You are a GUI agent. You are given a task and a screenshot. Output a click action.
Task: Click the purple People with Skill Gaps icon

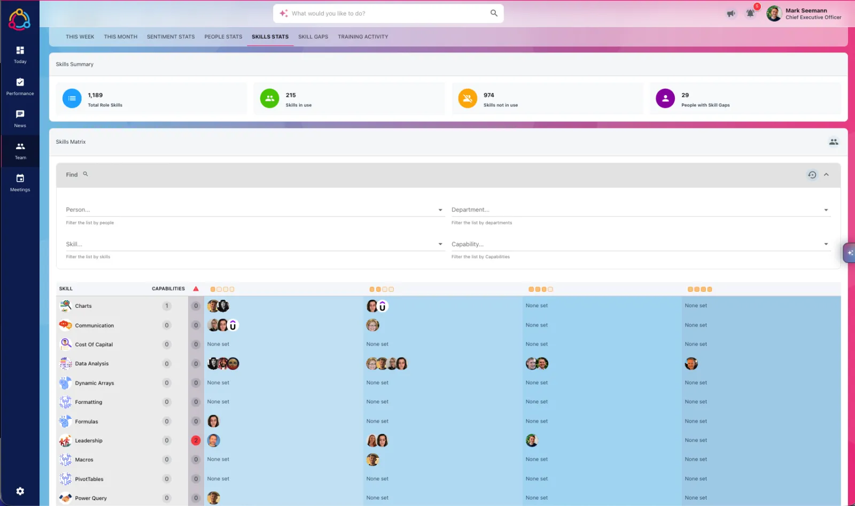coord(665,98)
